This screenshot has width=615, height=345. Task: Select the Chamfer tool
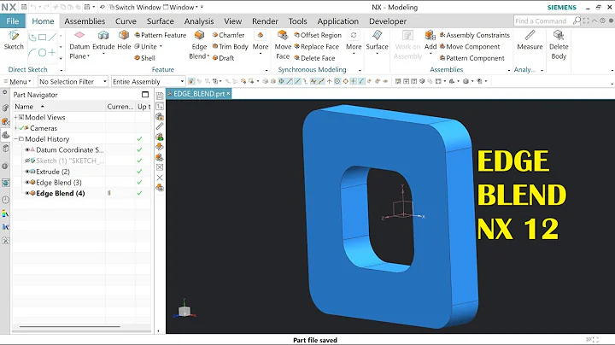pyautogui.click(x=228, y=35)
